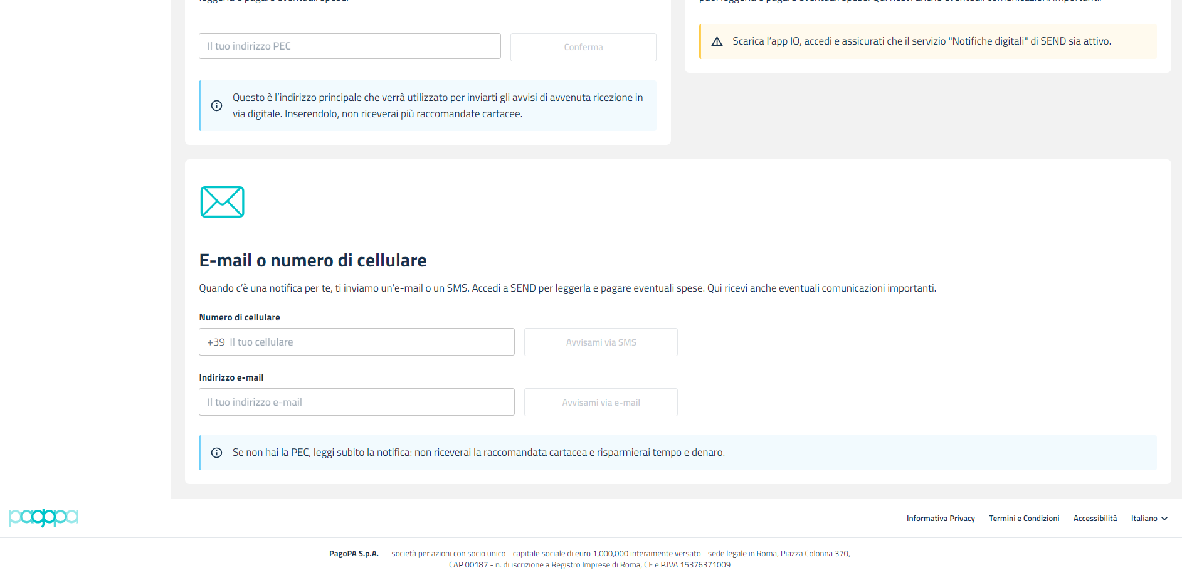Click the "Numero di cellulare" field label
1182x575 pixels.
pos(240,318)
